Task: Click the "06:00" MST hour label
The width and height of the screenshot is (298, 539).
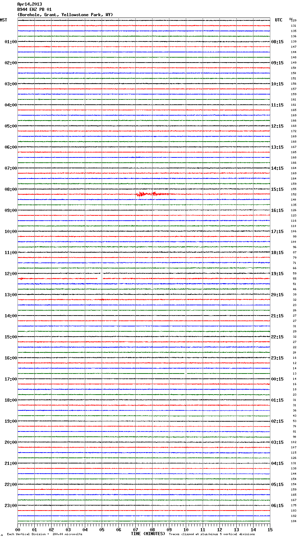Action: (x=11, y=147)
